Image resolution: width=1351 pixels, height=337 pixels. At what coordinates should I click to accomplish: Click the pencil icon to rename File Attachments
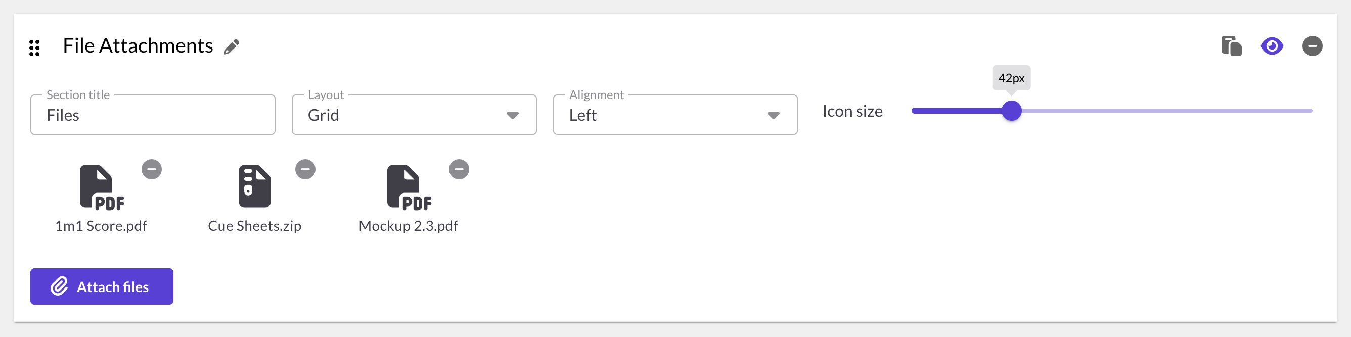231,46
